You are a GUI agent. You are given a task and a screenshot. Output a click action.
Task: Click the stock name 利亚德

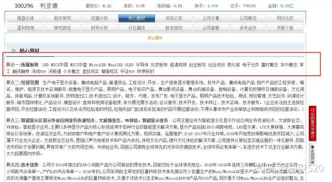coord(49,6)
